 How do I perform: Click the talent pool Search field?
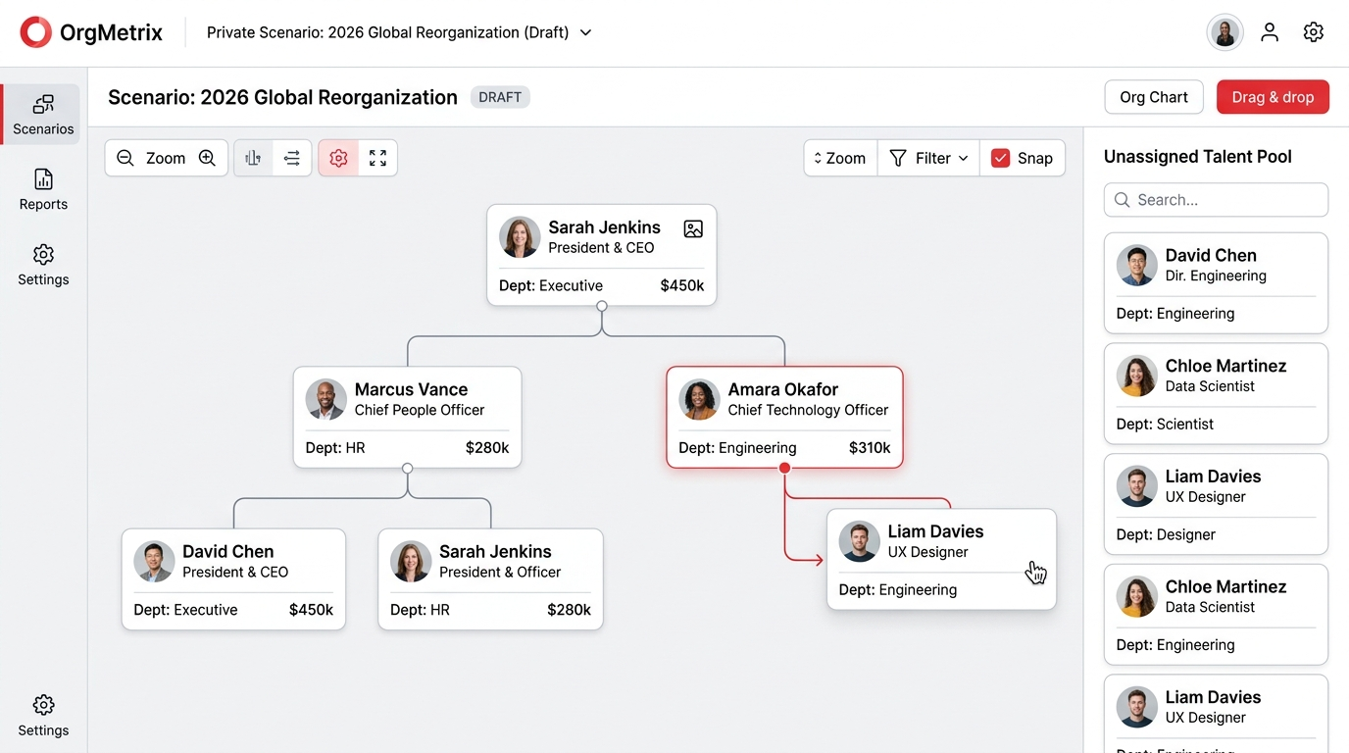tap(1216, 200)
